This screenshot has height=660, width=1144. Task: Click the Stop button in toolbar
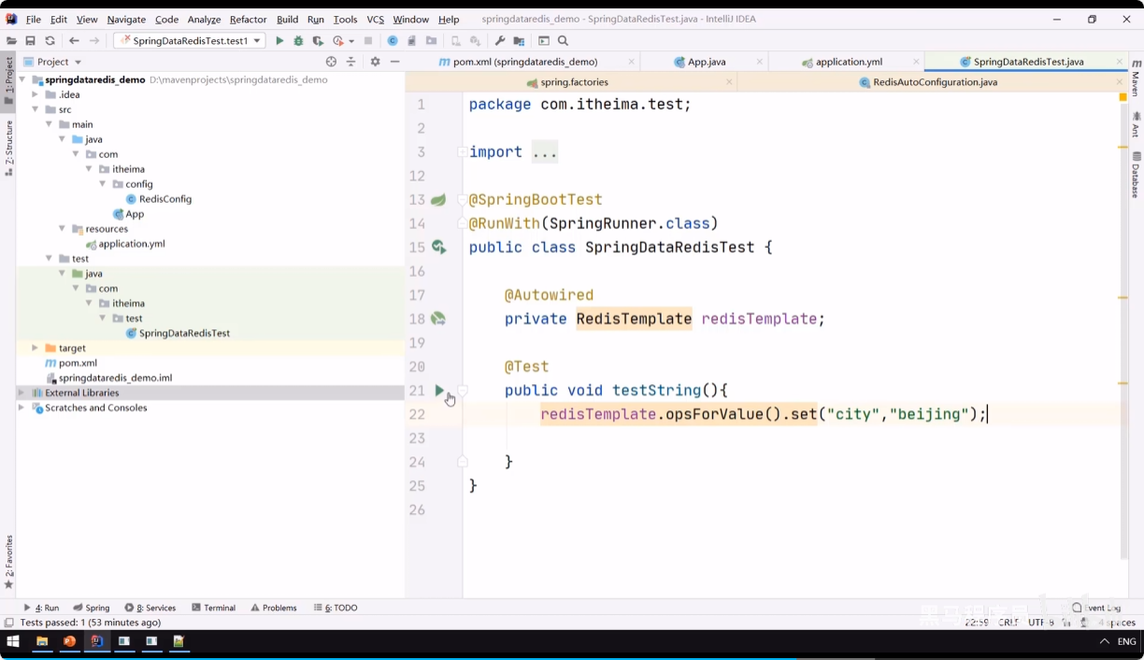tap(368, 41)
